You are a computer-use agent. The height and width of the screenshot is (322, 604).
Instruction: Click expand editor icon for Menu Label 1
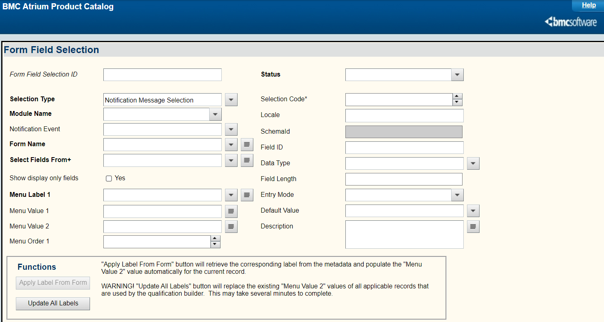(247, 195)
